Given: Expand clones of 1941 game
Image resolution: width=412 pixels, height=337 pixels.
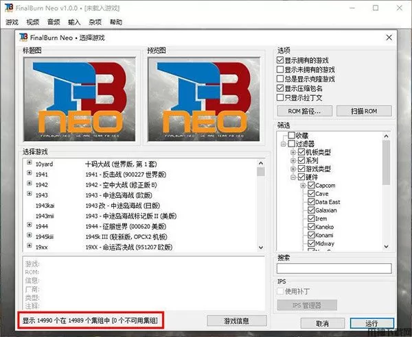Looking at the screenshot, I should [30, 173].
